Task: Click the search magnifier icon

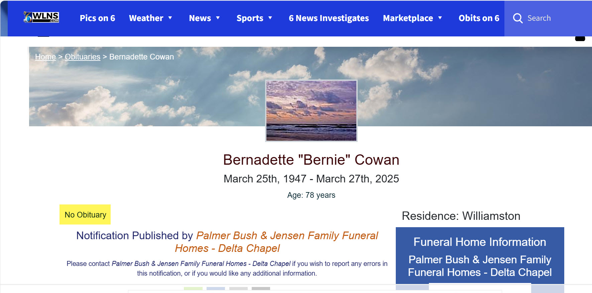Action: [518, 18]
